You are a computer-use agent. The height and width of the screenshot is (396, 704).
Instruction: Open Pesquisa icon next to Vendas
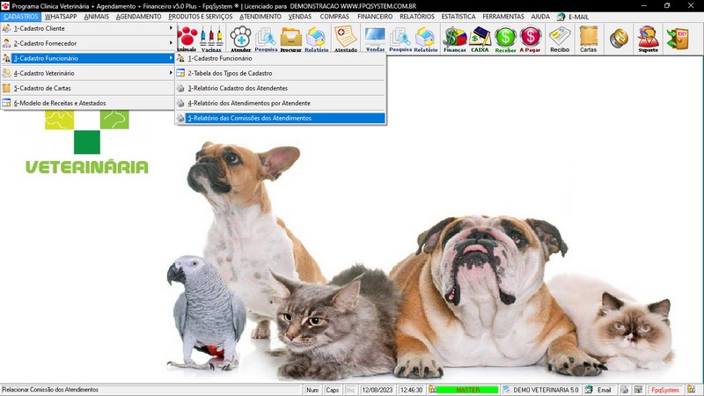[x=400, y=39]
